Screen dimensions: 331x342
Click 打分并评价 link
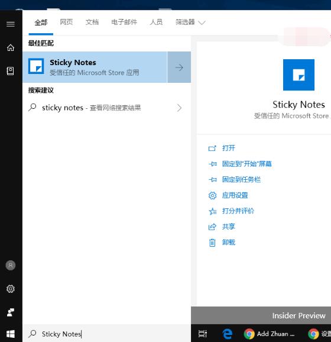coord(238,211)
